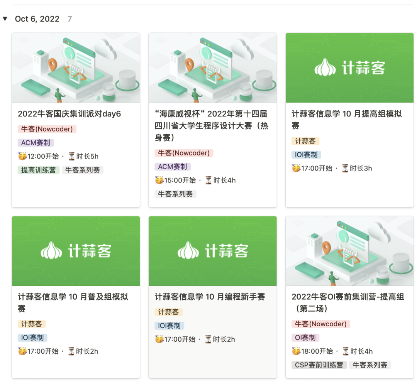The image size is (417, 383).
Task: Click 牛客(Nowcoder) tag on 海康威视杯 card
Action: point(184,153)
